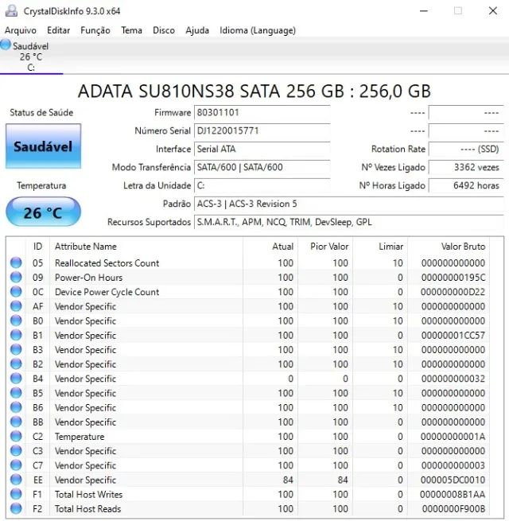Close the CrystalDiskInfo window
This screenshot has width=509, height=521.
pos(493,11)
